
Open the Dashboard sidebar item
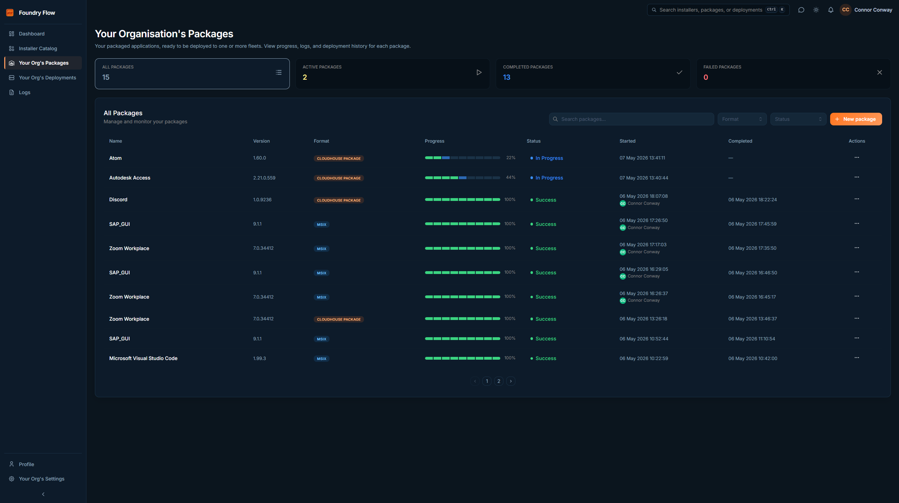coord(43,34)
